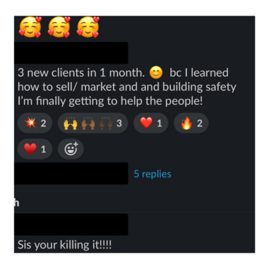The image size is (269, 269).
Task: Select the 'Sis your killing it!!!!' message
Action: 65,245
